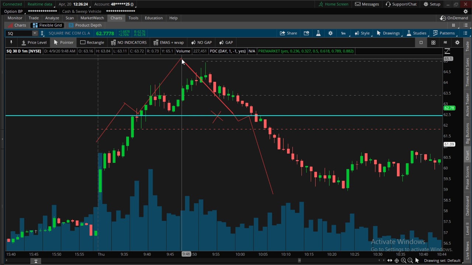This screenshot has width=472, height=265.
Task: Click the cyan horizontal price level line
Action: 224,116
